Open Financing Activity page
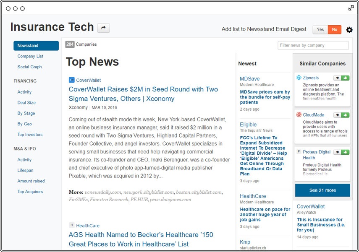This screenshot has width=359, height=252. [x=24, y=92]
